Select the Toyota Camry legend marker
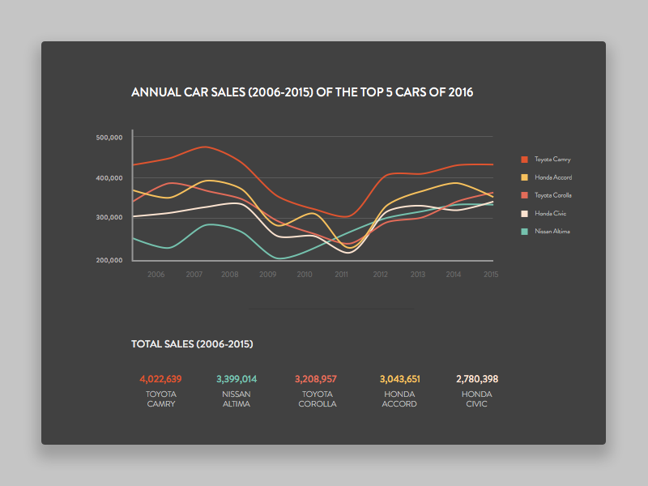The width and height of the screenshot is (648, 486). point(525,159)
